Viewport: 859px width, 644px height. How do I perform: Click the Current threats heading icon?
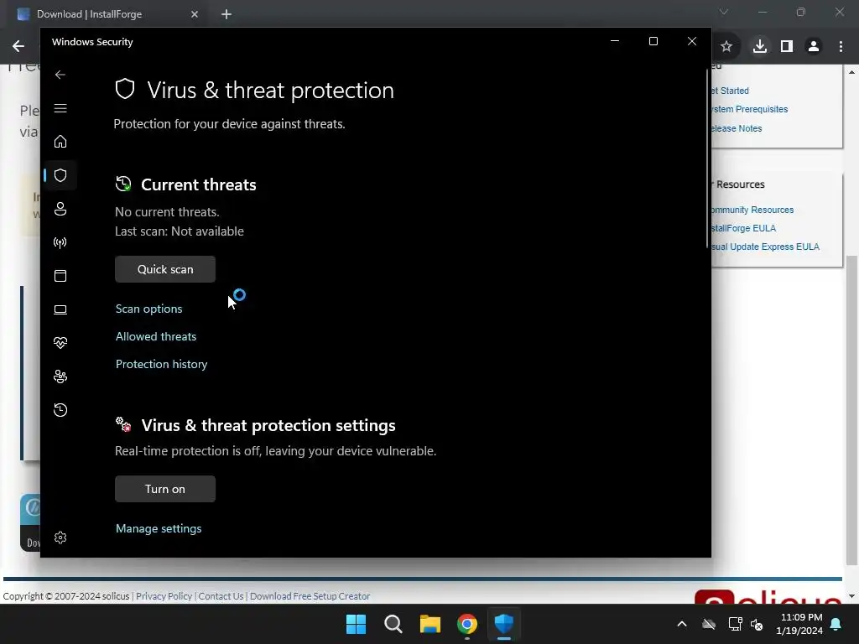click(123, 184)
